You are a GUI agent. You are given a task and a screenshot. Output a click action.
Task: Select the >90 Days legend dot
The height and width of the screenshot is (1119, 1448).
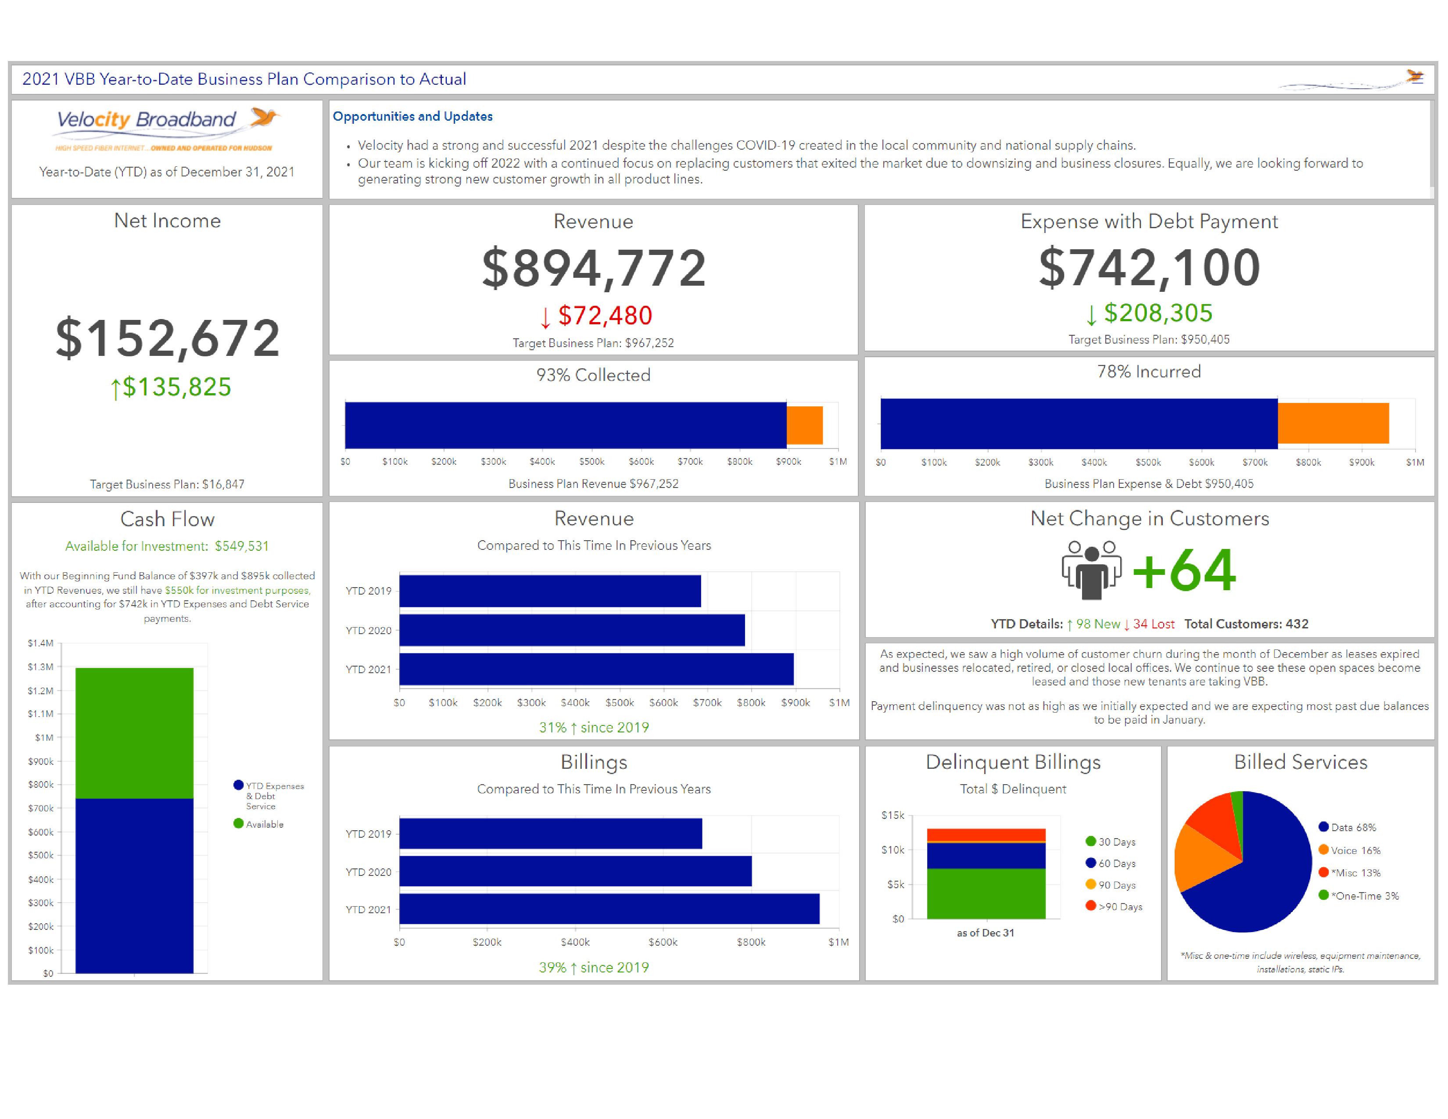tap(1091, 906)
